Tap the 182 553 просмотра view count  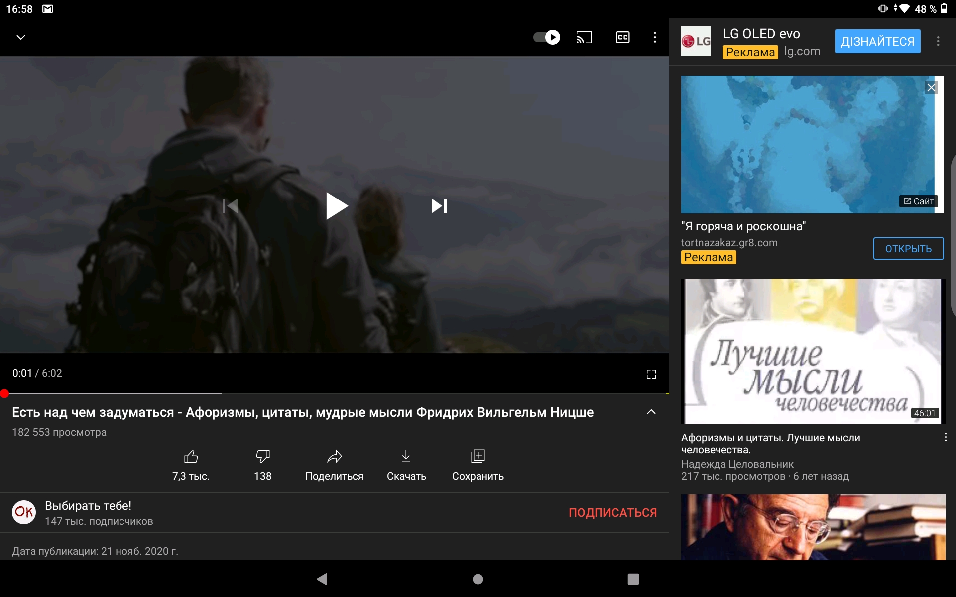pos(59,432)
